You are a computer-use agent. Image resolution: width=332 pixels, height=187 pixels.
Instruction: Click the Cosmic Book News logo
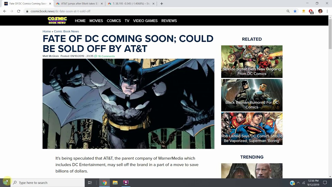point(57,21)
